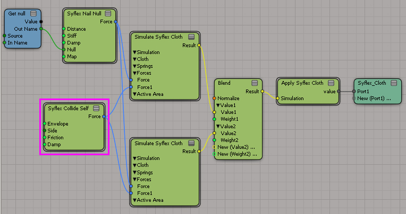Click the Stiff port on Syflex Nail Null

click(64, 35)
